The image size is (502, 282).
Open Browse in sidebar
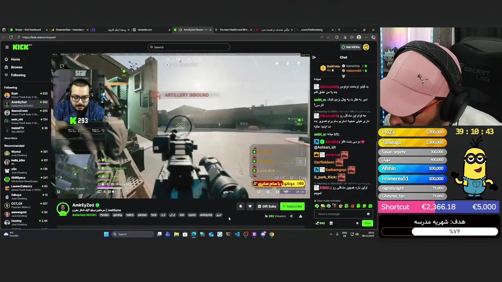point(16,67)
